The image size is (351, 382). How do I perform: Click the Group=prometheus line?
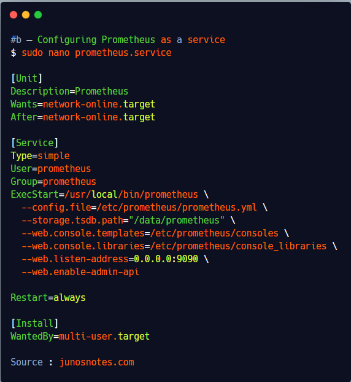(x=53, y=182)
